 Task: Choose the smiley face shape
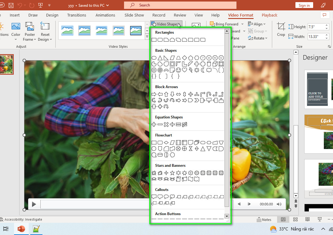pyautogui.click(x=178, y=70)
